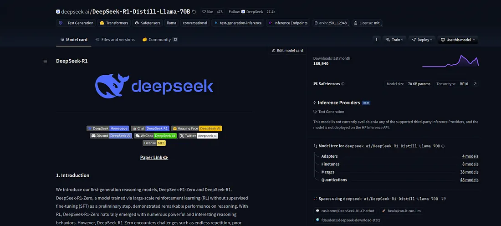This screenshot has width=501, height=226.
Task: Click the 70.6B params model size value
Action: 419,84
